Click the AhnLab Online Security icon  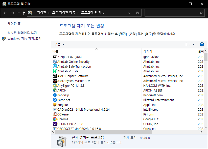coord(55,62)
